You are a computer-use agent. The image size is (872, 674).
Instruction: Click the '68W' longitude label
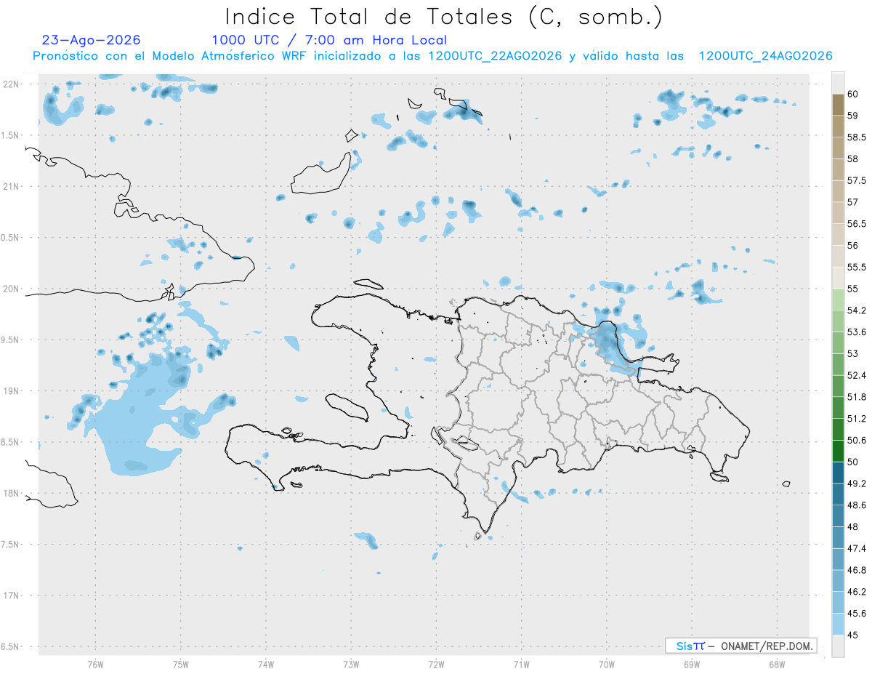(777, 665)
